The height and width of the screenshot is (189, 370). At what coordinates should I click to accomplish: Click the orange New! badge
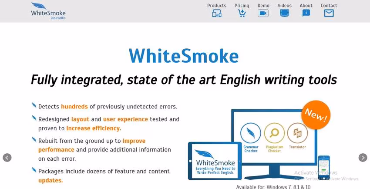(x=316, y=115)
